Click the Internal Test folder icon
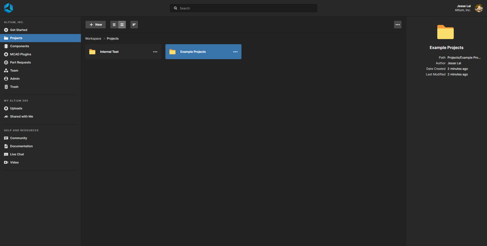 tap(92, 52)
